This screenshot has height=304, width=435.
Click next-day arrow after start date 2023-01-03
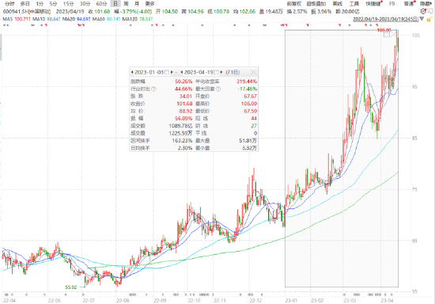[172, 72]
